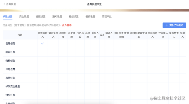This screenshot has height=104, width=189.
Task: Go to the 标签设置 tab
Action: [x=74, y=17]
